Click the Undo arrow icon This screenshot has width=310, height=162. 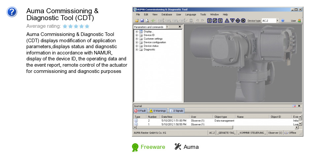click(x=197, y=20)
